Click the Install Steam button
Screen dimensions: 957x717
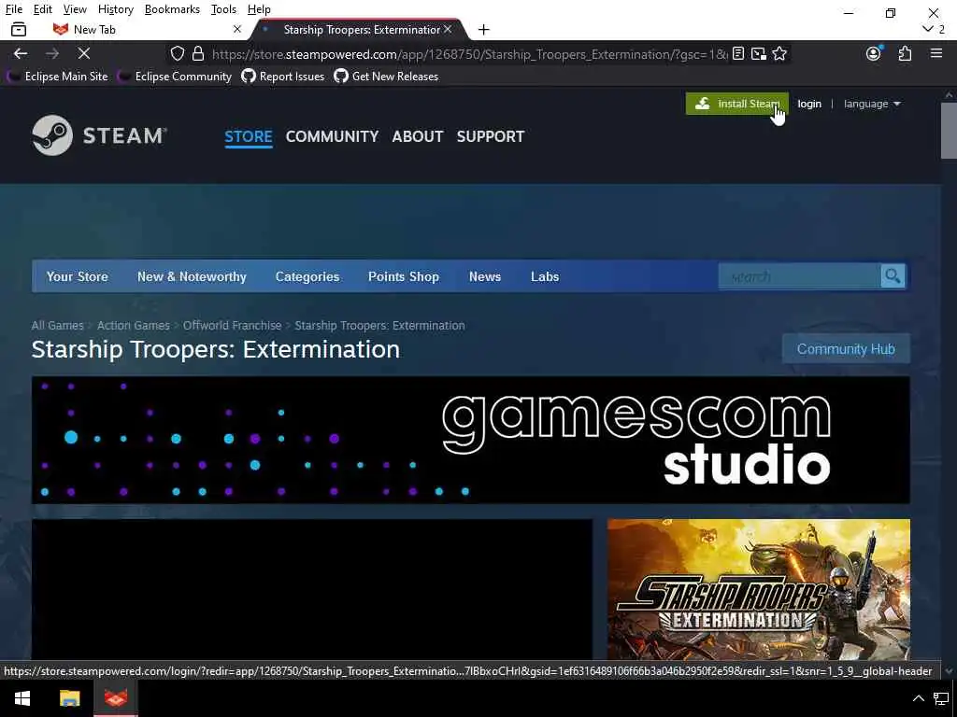pos(736,104)
